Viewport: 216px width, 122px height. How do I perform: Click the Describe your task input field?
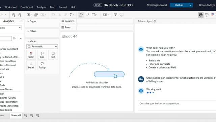177,105
